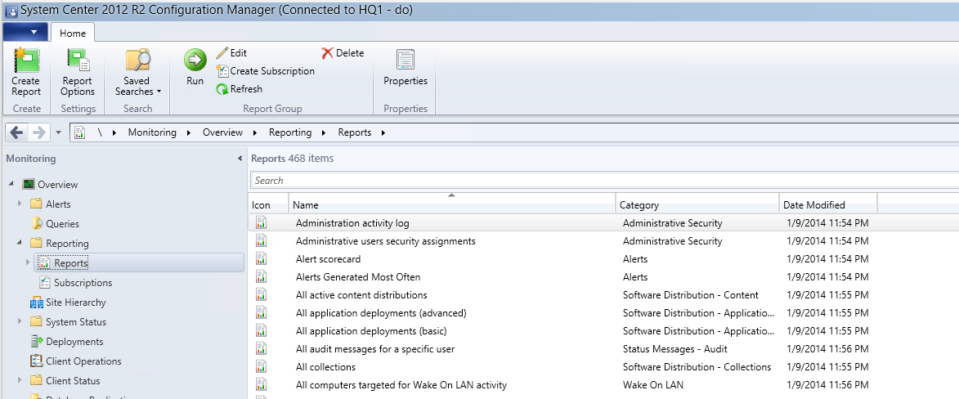
Task: Select All collections report
Action: (325, 367)
